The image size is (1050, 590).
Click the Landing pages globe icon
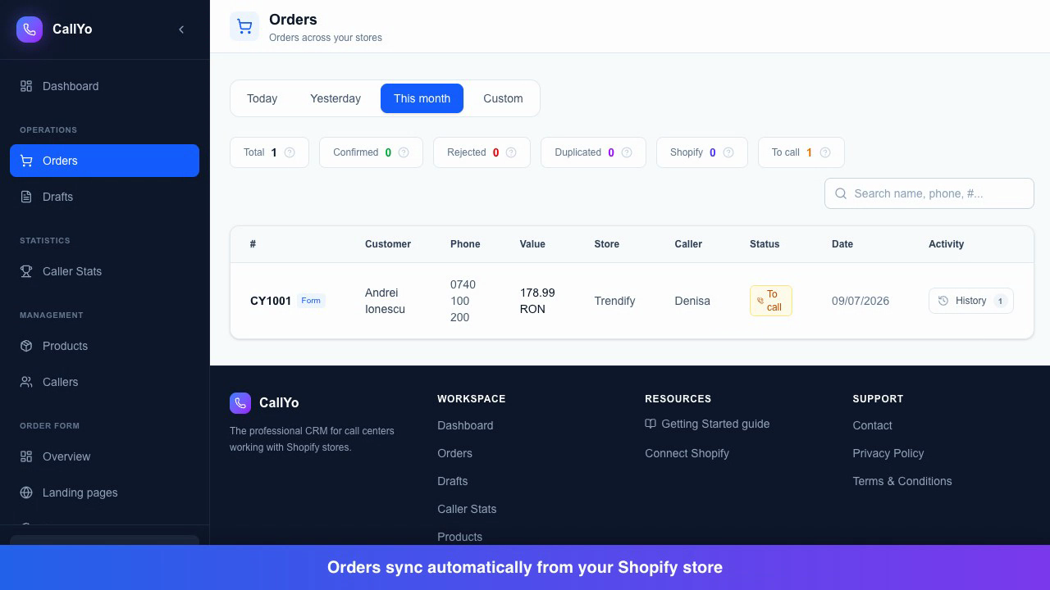[x=26, y=492]
